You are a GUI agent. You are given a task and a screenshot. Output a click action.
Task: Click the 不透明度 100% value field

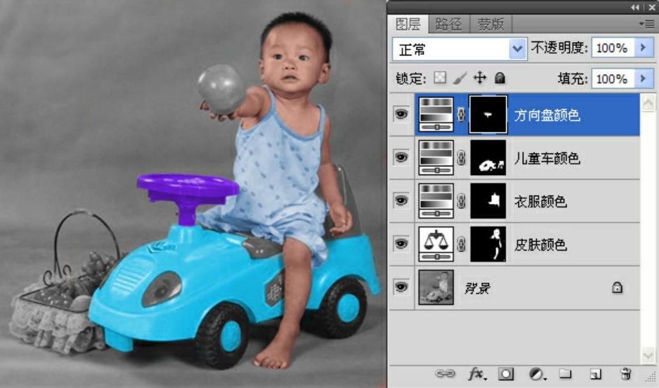pos(613,48)
